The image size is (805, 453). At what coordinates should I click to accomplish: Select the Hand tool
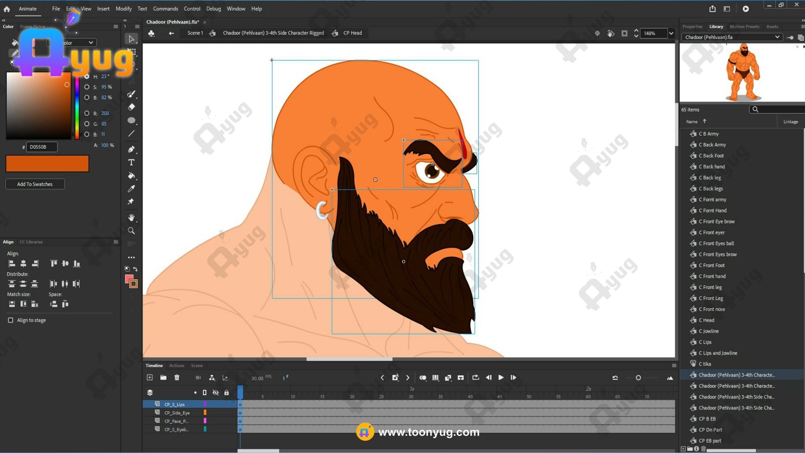[x=131, y=217]
